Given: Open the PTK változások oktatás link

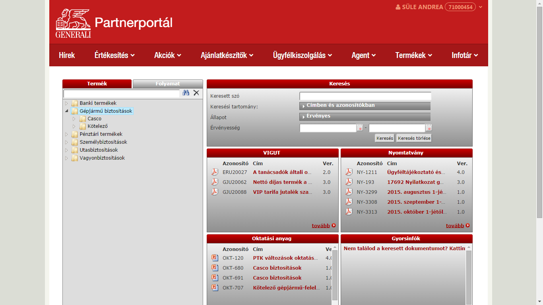Looking at the screenshot, I should 285,258.
